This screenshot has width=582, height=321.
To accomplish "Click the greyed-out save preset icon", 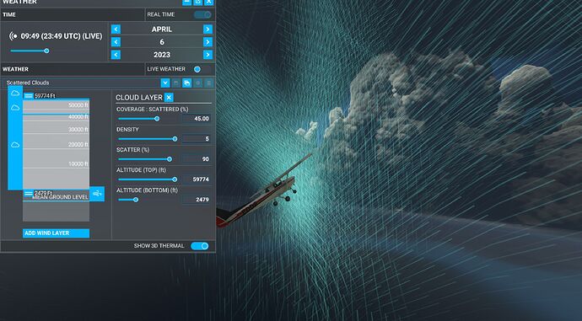I will [176, 83].
